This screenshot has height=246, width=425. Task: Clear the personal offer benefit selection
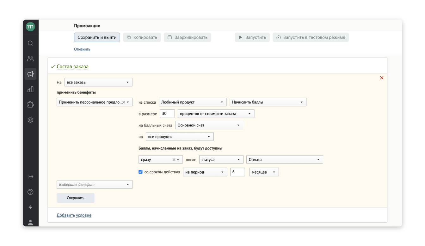(x=124, y=102)
